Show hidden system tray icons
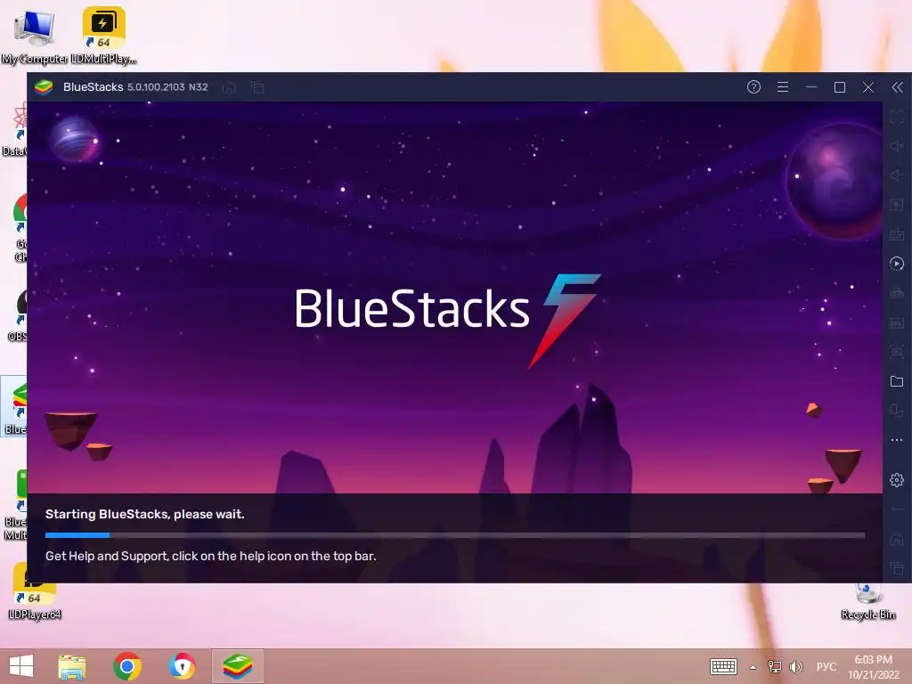 (753, 667)
